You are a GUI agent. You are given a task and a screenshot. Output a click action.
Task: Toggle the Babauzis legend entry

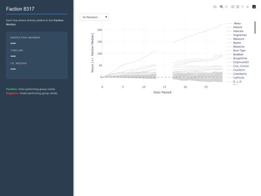(x=239, y=39)
